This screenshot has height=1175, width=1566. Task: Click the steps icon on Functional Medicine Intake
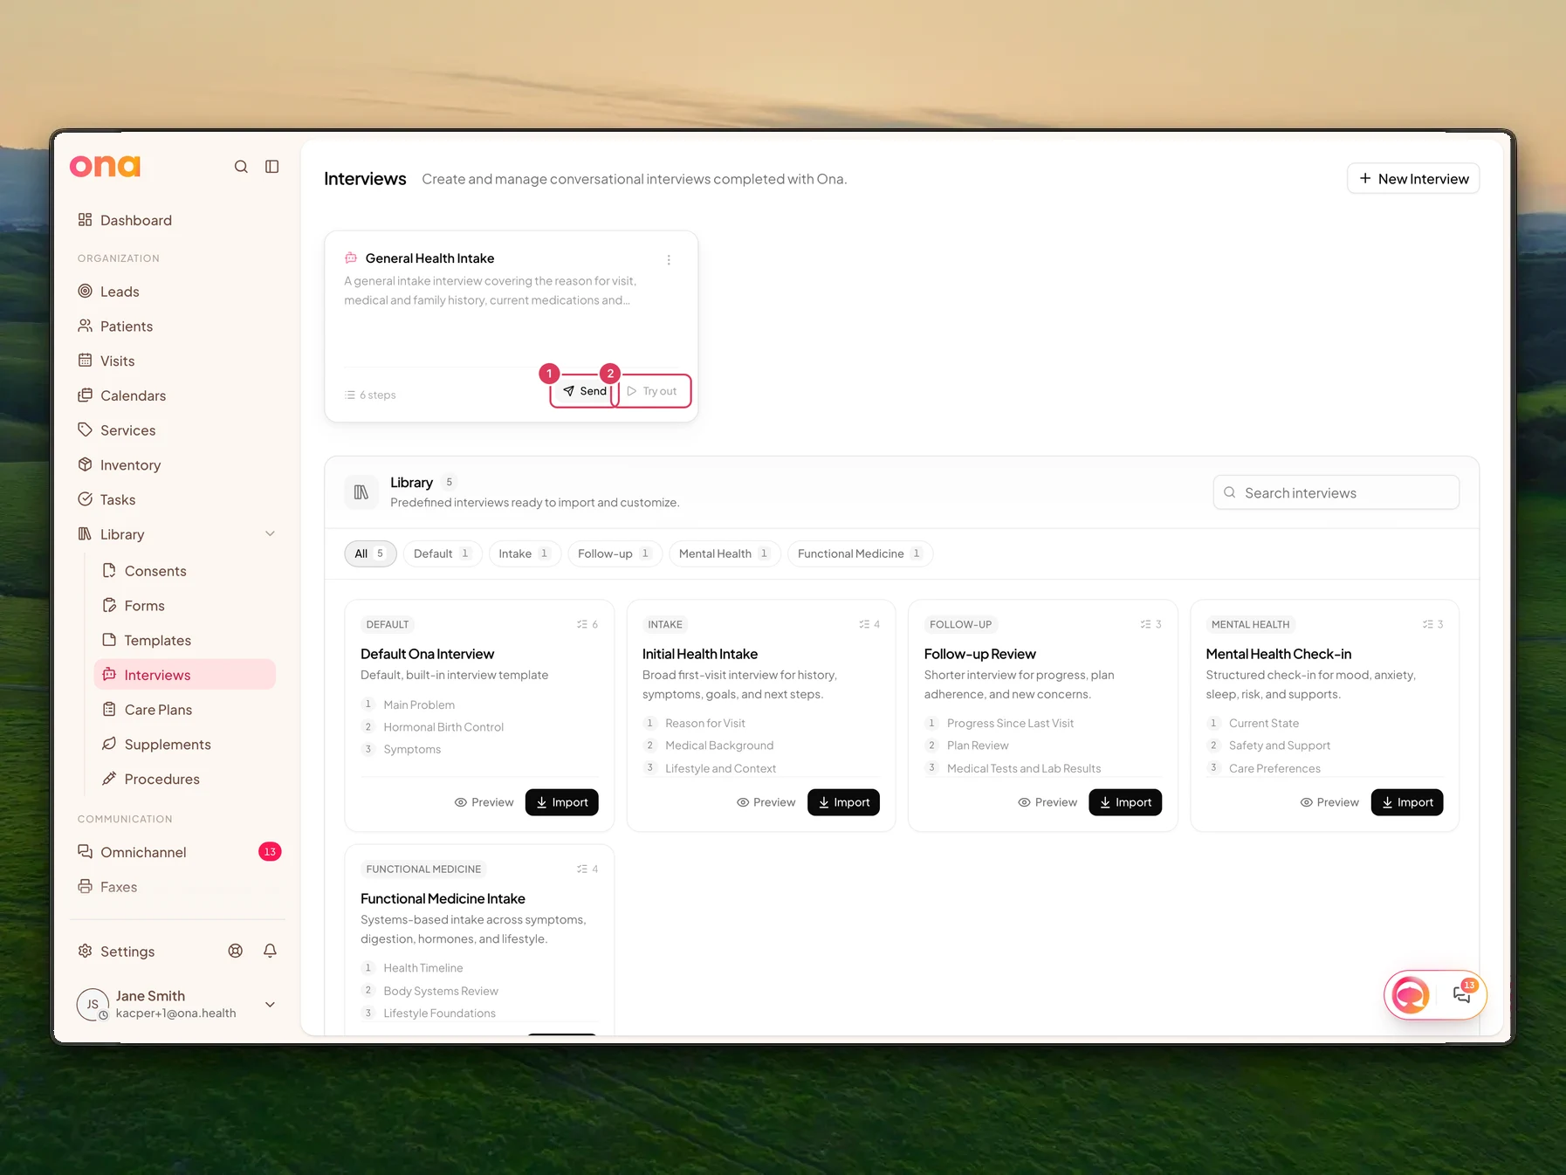(x=582, y=869)
